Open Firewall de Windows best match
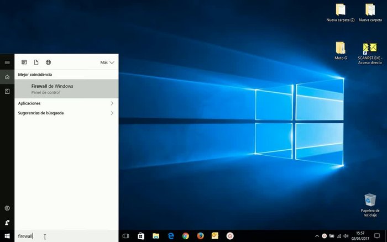The width and height of the screenshot is (387, 242). (x=66, y=89)
